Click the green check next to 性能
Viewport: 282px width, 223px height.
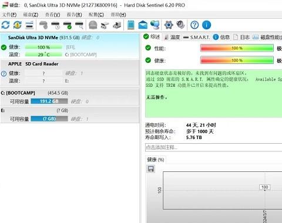[148, 48]
